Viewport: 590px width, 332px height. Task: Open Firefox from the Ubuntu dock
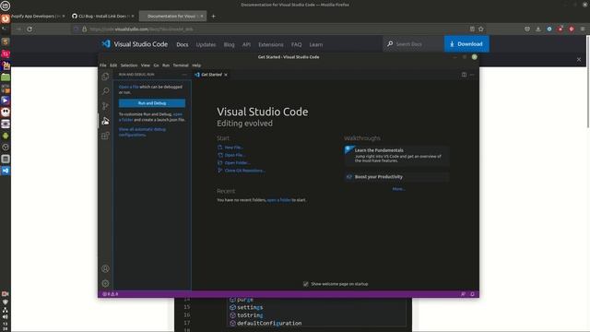tap(6, 18)
